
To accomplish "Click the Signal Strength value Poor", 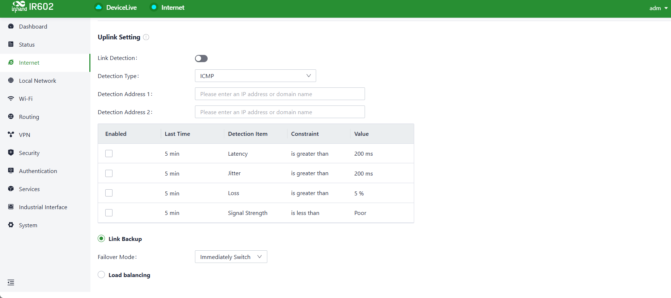I will tap(360, 213).
